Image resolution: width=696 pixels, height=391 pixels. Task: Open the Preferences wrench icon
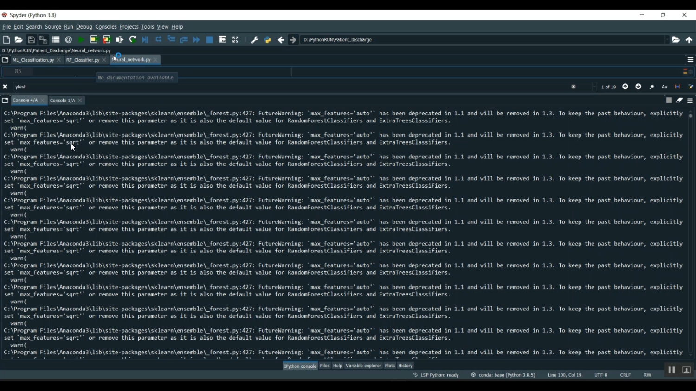254,40
